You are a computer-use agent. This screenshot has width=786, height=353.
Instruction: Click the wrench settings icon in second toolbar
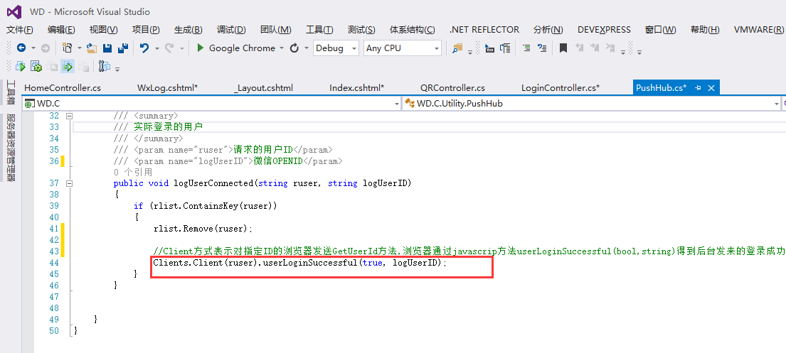pyautogui.click(x=105, y=66)
